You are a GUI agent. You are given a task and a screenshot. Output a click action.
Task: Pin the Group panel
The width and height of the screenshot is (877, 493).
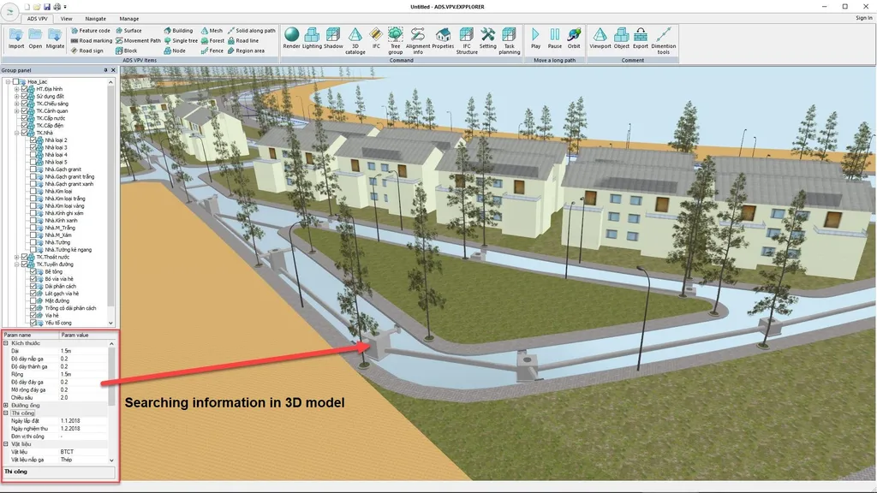pos(105,70)
